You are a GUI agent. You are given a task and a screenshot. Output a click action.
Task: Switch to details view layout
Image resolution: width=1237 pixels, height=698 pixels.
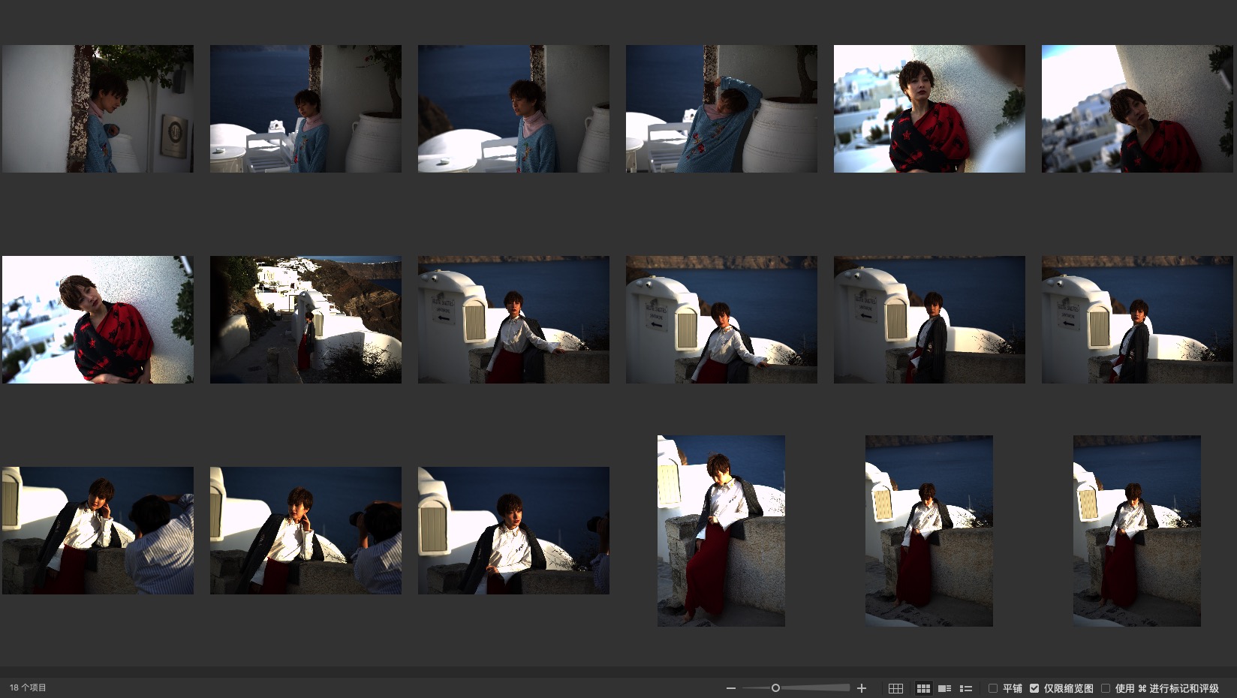tap(945, 688)
